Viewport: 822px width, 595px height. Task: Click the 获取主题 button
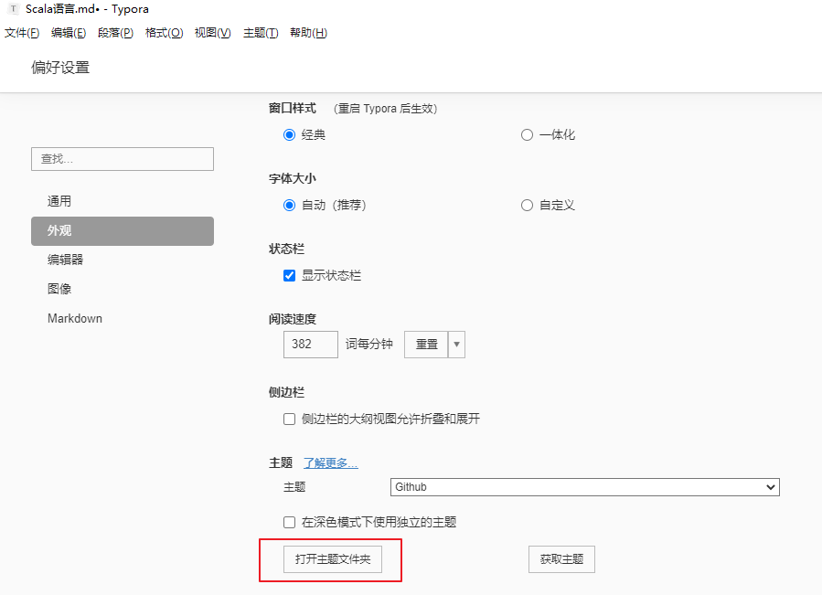point(560,559)
